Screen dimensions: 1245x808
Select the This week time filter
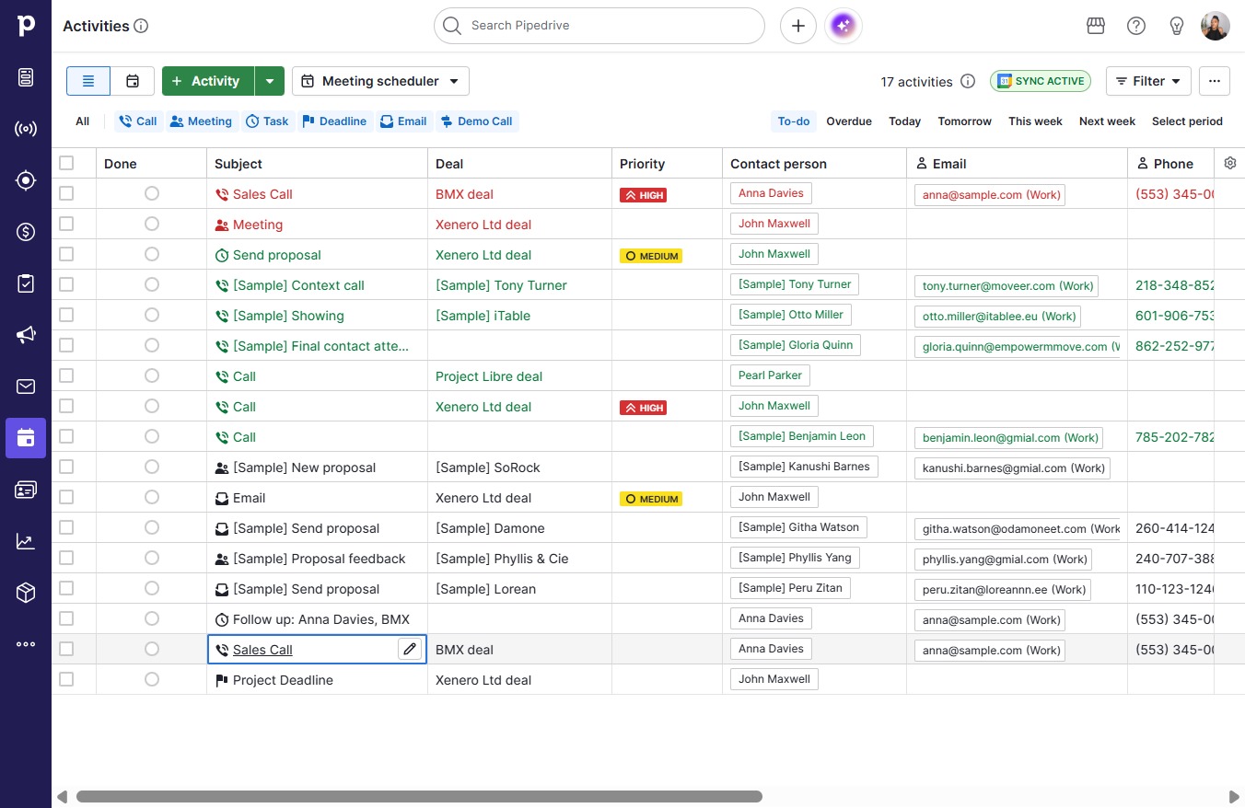[x=1035, y=121]
